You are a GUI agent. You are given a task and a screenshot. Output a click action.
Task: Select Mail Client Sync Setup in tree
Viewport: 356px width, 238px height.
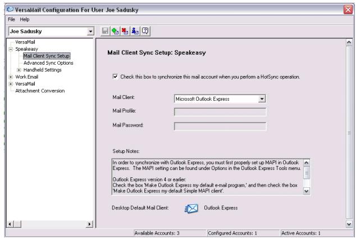(47, 56)
